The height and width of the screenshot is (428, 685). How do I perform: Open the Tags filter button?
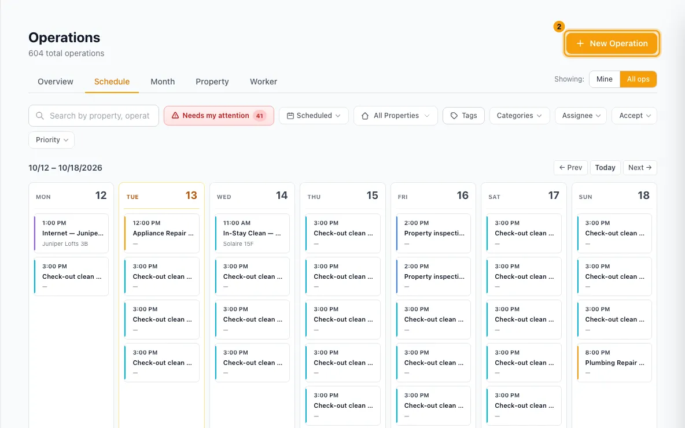coord(463,116)
